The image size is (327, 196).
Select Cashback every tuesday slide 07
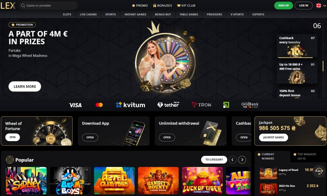(297, 46)
